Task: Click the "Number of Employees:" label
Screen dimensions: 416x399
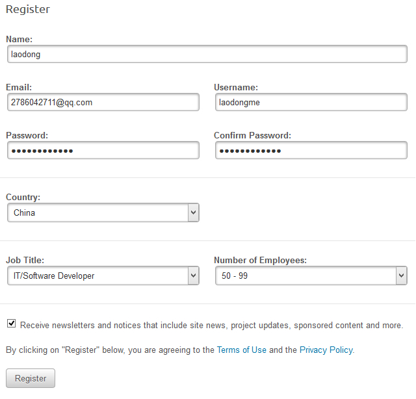Action: [260, 260]
